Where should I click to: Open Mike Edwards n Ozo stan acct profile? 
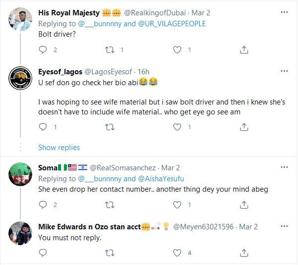click(x=89, y=227)
